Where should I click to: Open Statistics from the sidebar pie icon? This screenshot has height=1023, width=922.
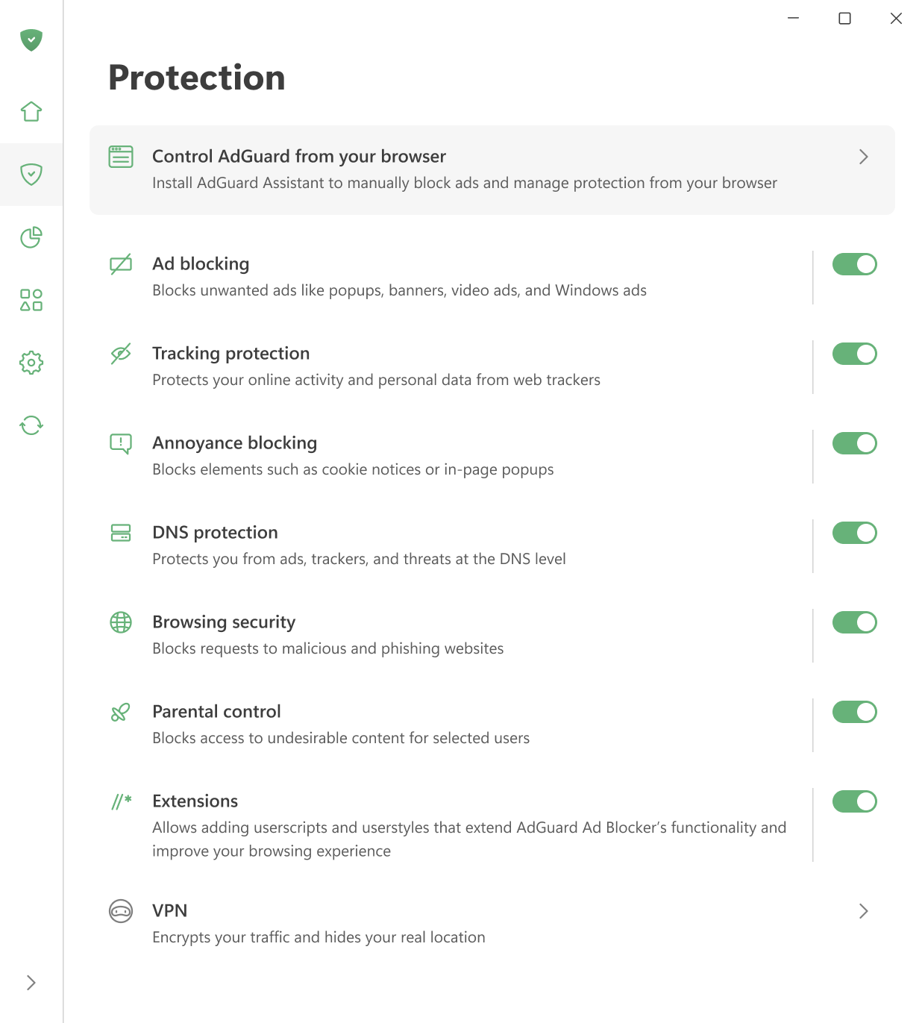tap(31, 237)
